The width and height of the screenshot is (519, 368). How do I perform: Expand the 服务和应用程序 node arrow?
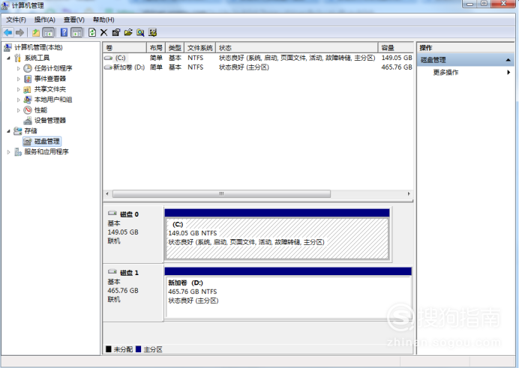point(8,152)
